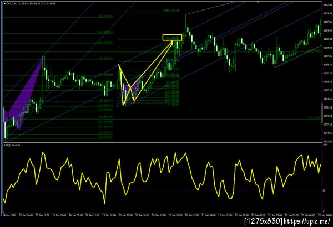Click the 1092.21 price scale label
The height and width of the screenshot is (227, 333).
[327, 73]
